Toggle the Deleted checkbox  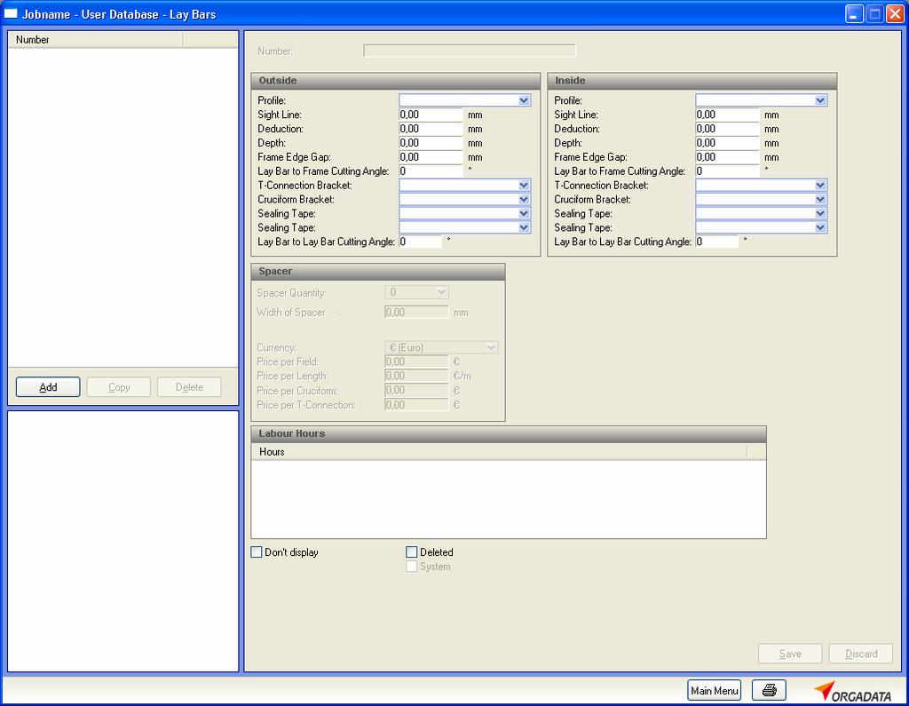coord(412,552)
